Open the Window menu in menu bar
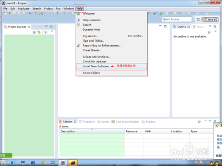 [68, 8]
